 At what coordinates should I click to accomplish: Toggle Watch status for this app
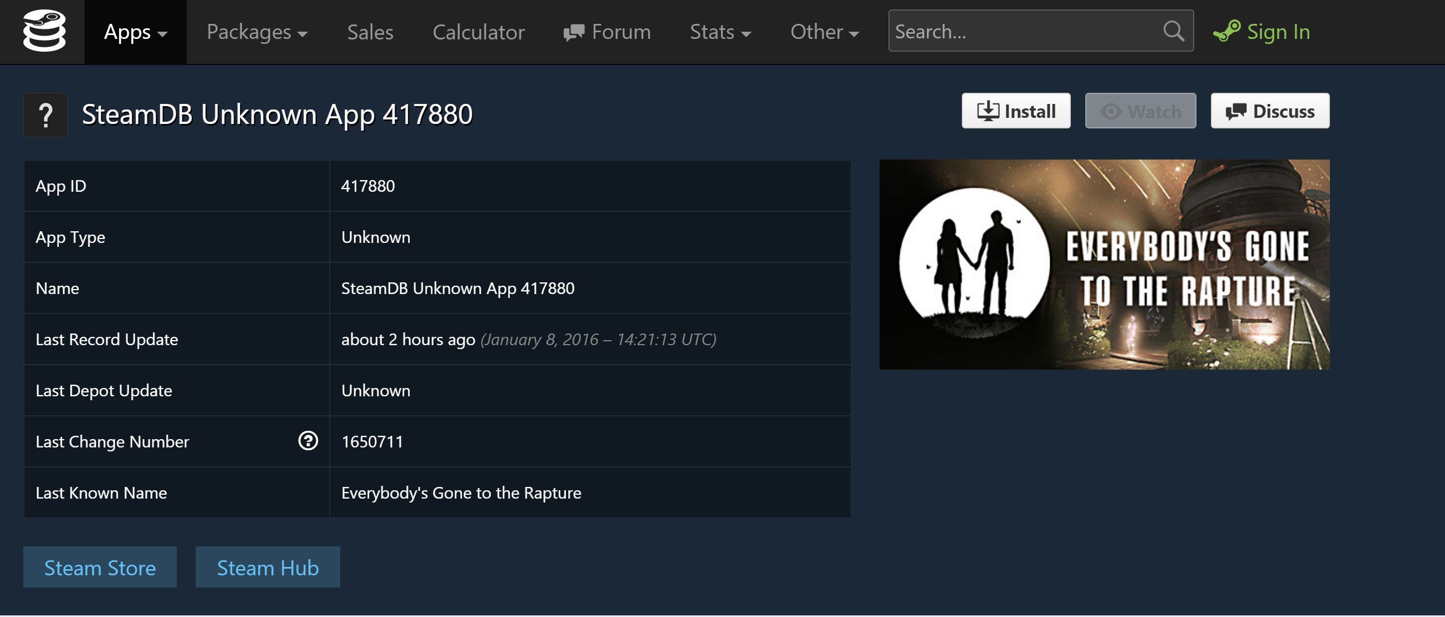point(1140,111)
